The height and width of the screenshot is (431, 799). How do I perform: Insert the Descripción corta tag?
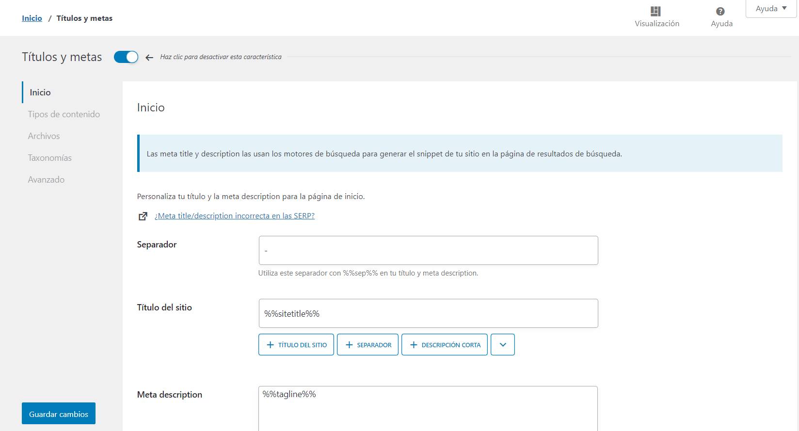tap(445, 345)
